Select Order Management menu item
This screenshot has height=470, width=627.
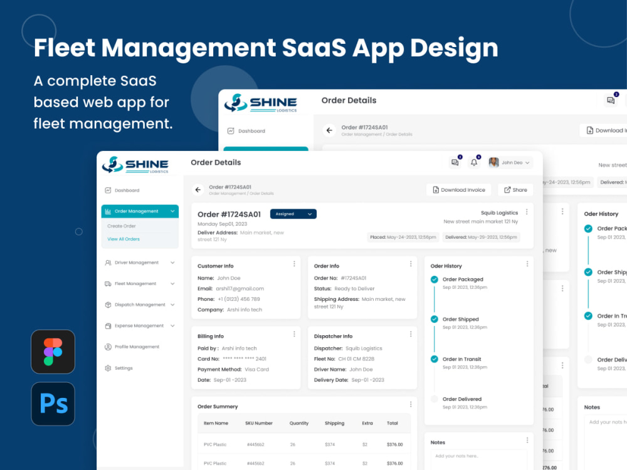(x=140, y=211)
